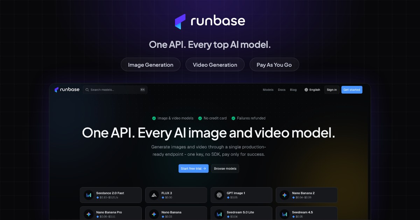Viewport: 420px width, 220px height.
Task: Click the 'Image & video models' label
Action: point(175,118)
